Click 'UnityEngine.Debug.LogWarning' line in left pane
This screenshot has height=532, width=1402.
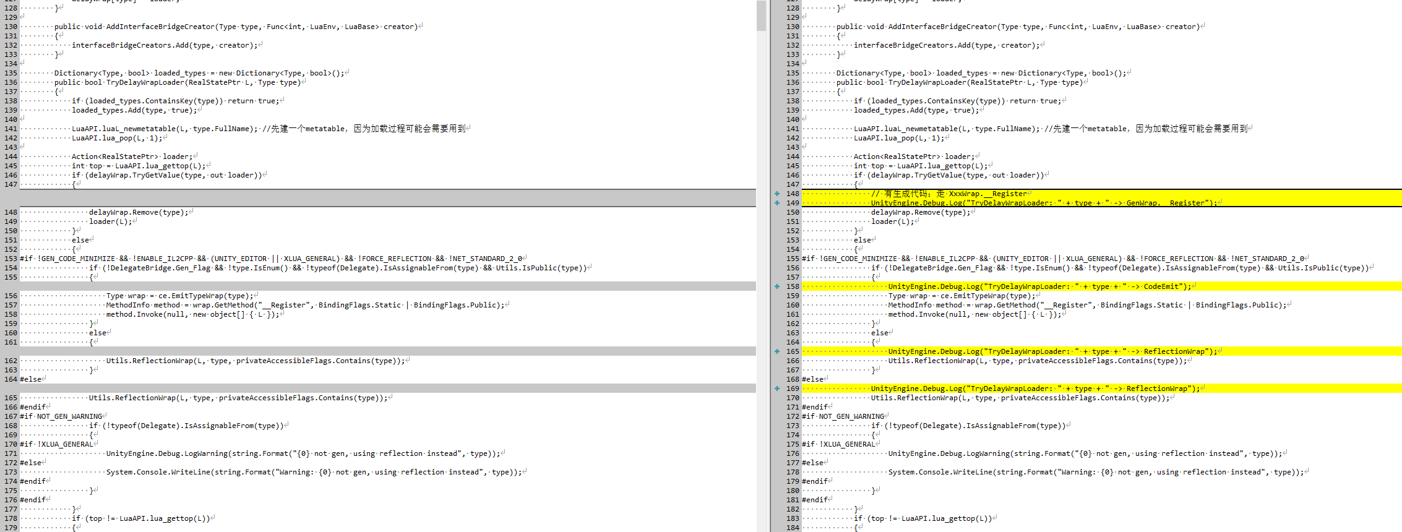tap(303, 453)
